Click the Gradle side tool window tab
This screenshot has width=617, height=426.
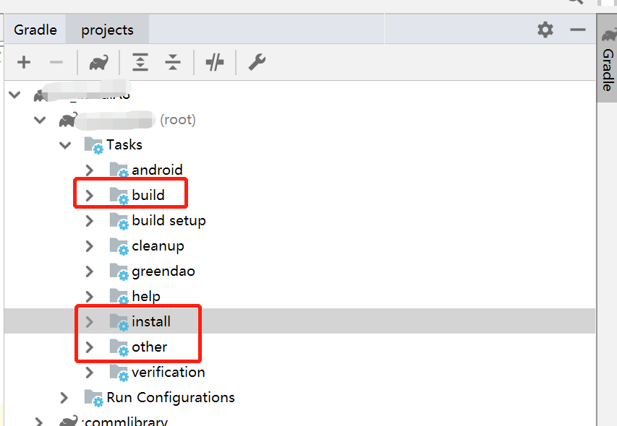coord(608,59)
